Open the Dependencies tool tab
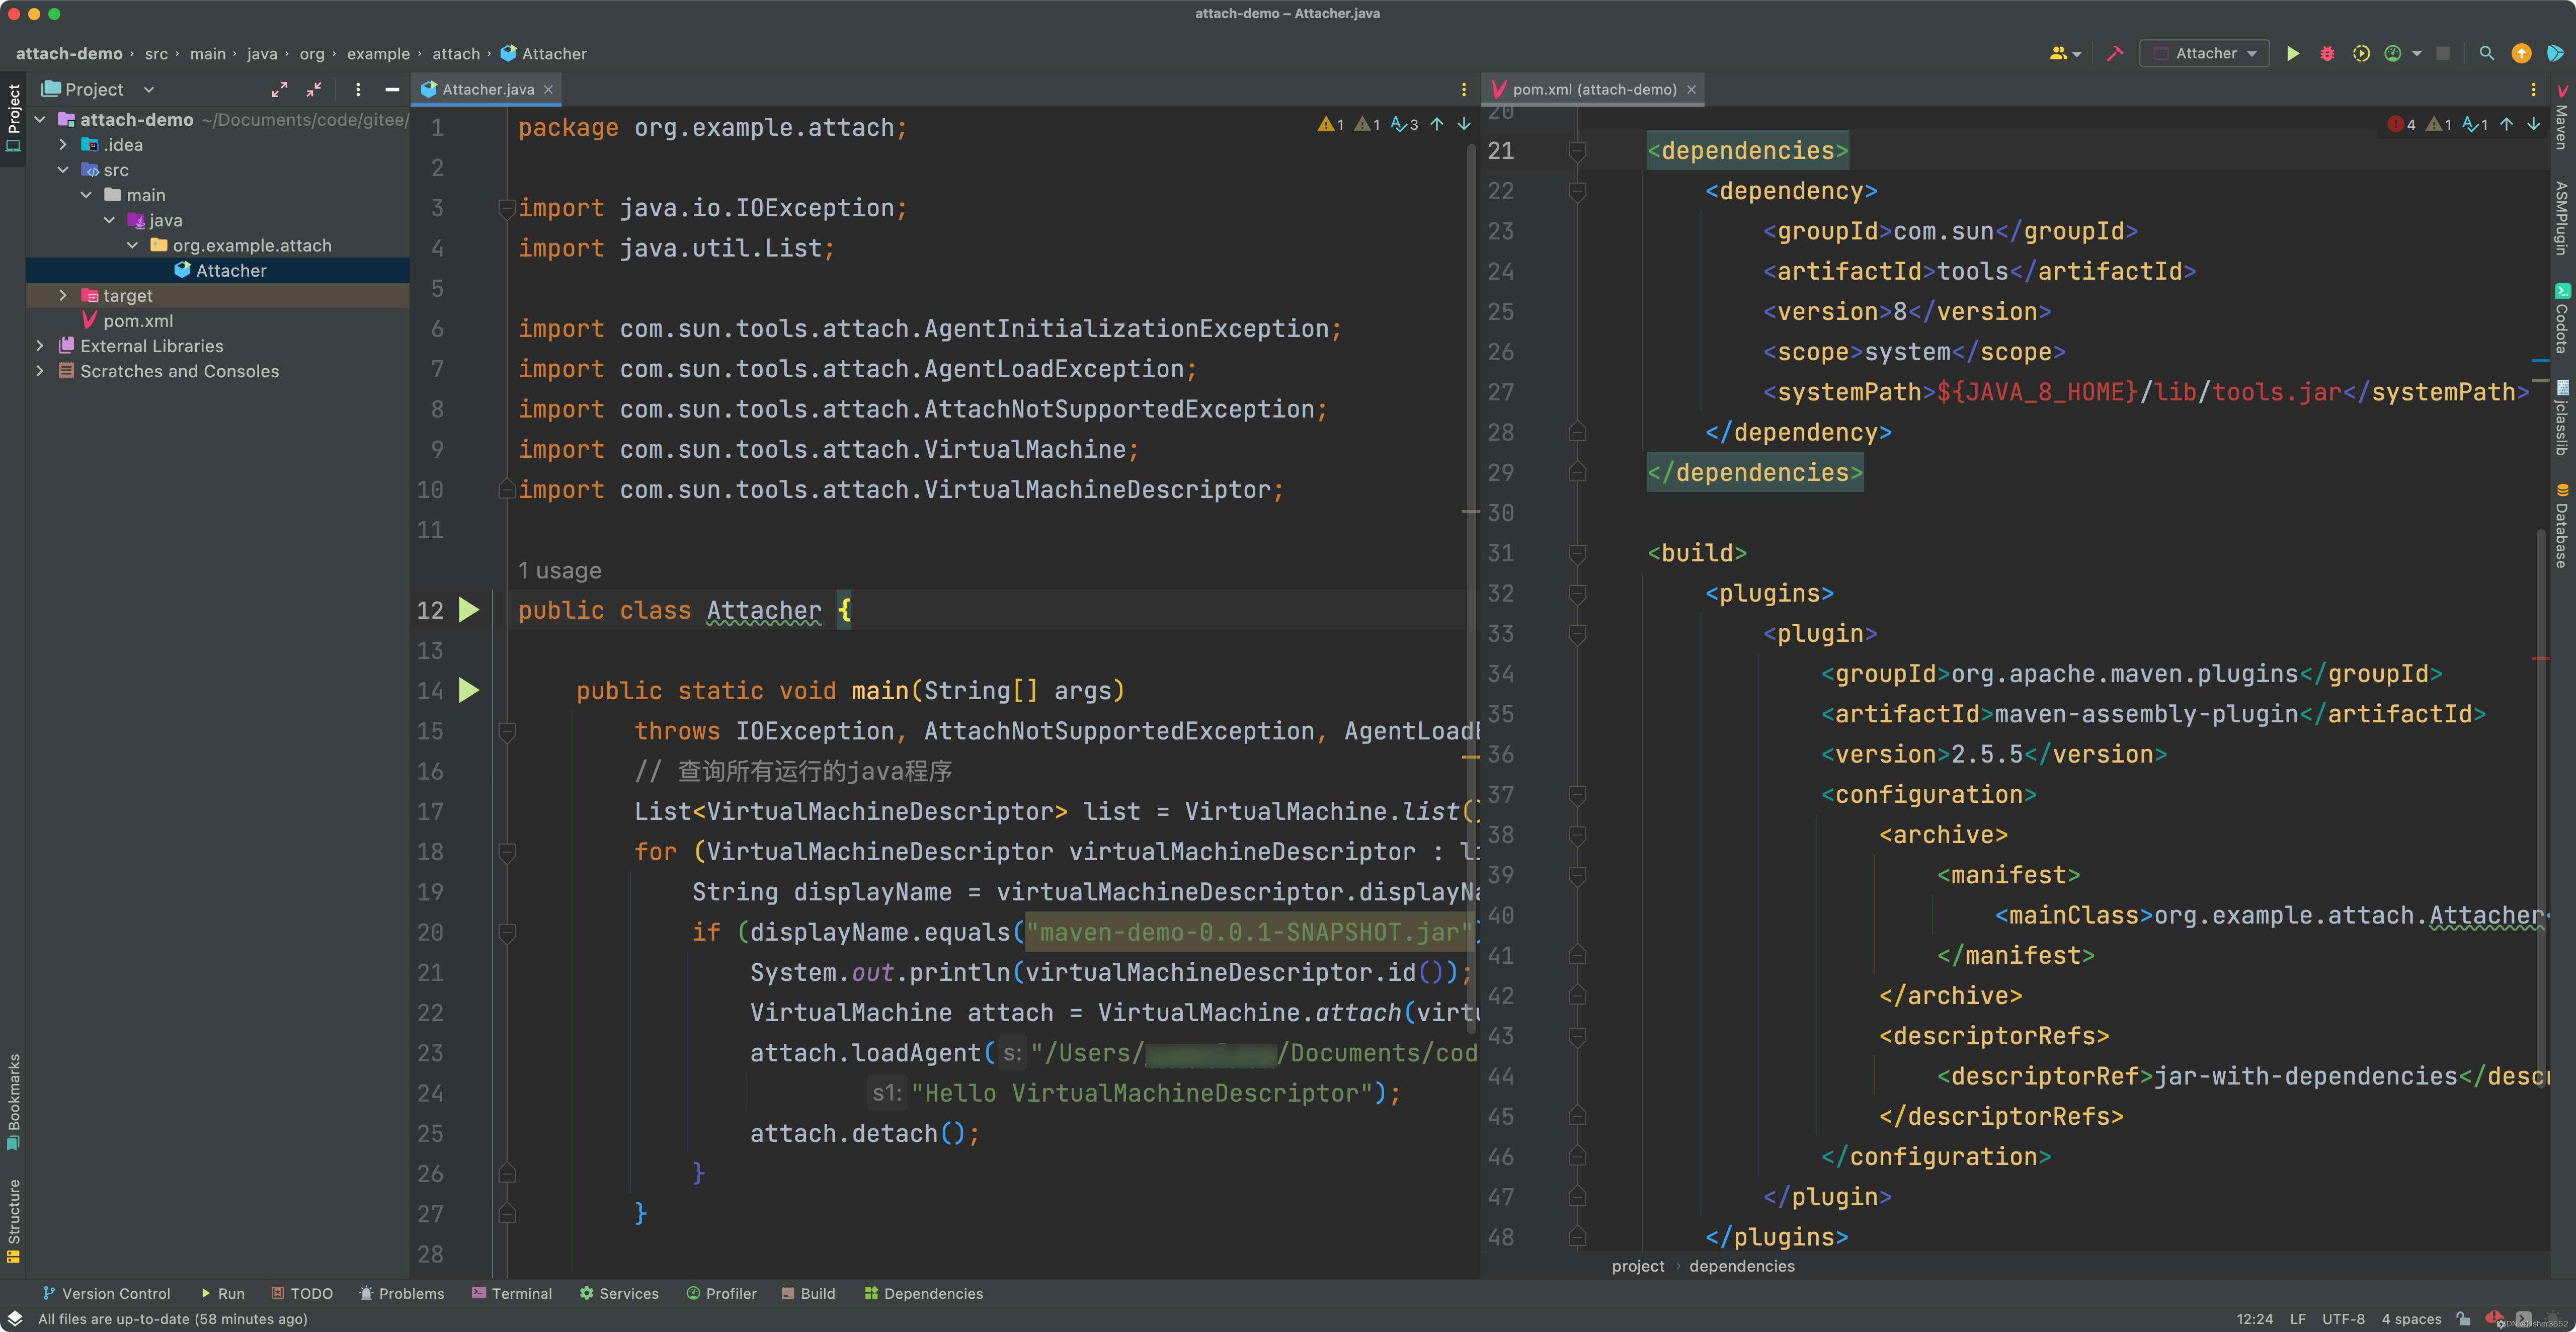The image size is (2576, 1332). pyautogui.click(x=923, y=1293)
